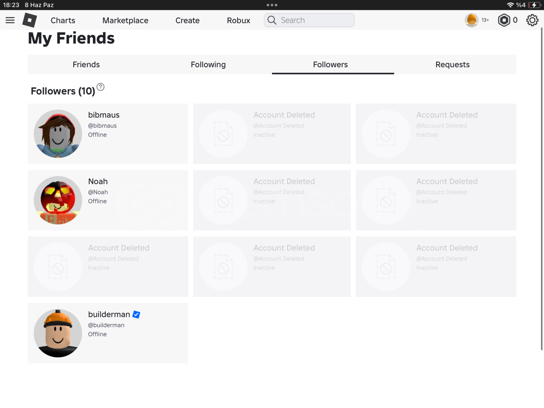The height and width of the screenshot is (408, 544).
Task: Open the hamburger navigation menu
Action: 10,20
